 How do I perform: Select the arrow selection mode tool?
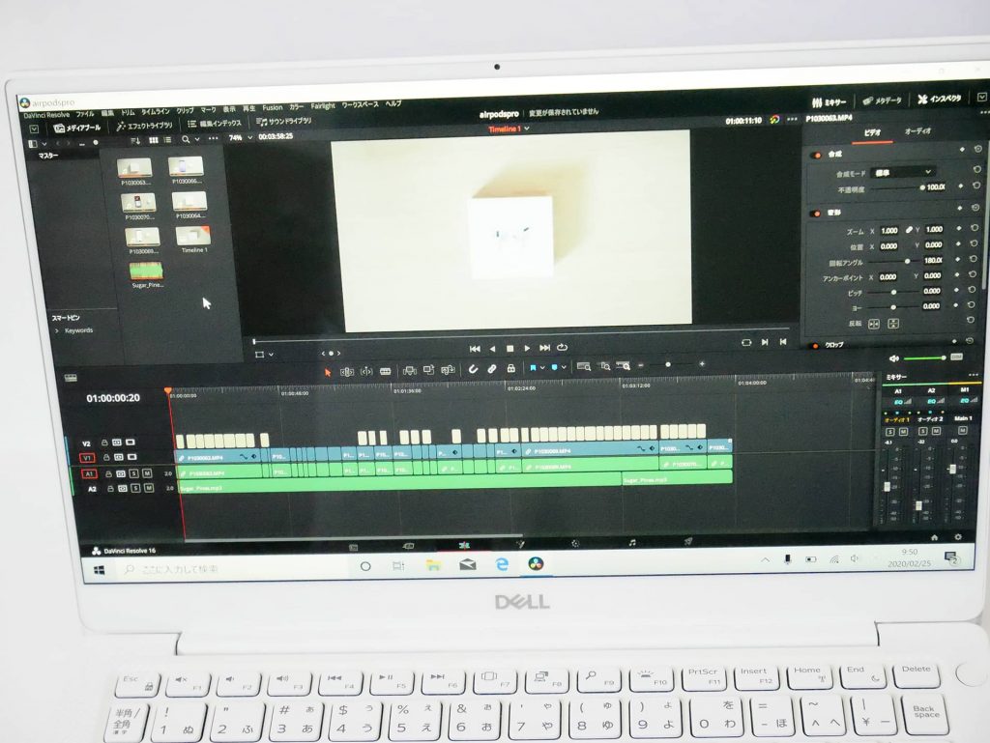coord(328,371)
